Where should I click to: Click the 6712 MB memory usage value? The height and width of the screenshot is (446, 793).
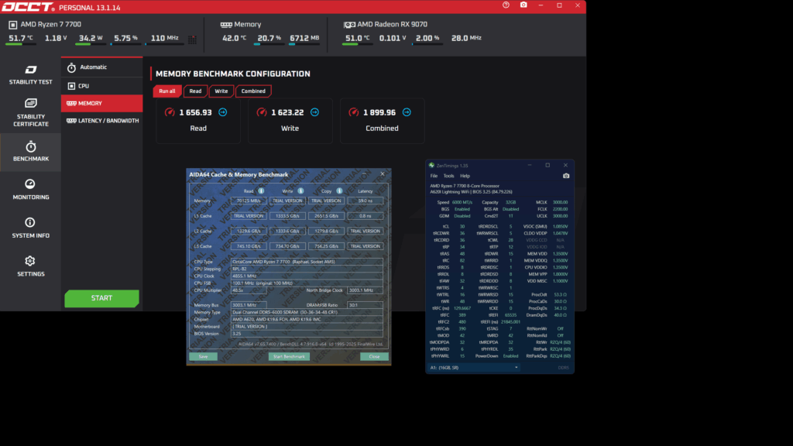click(304, 38)
